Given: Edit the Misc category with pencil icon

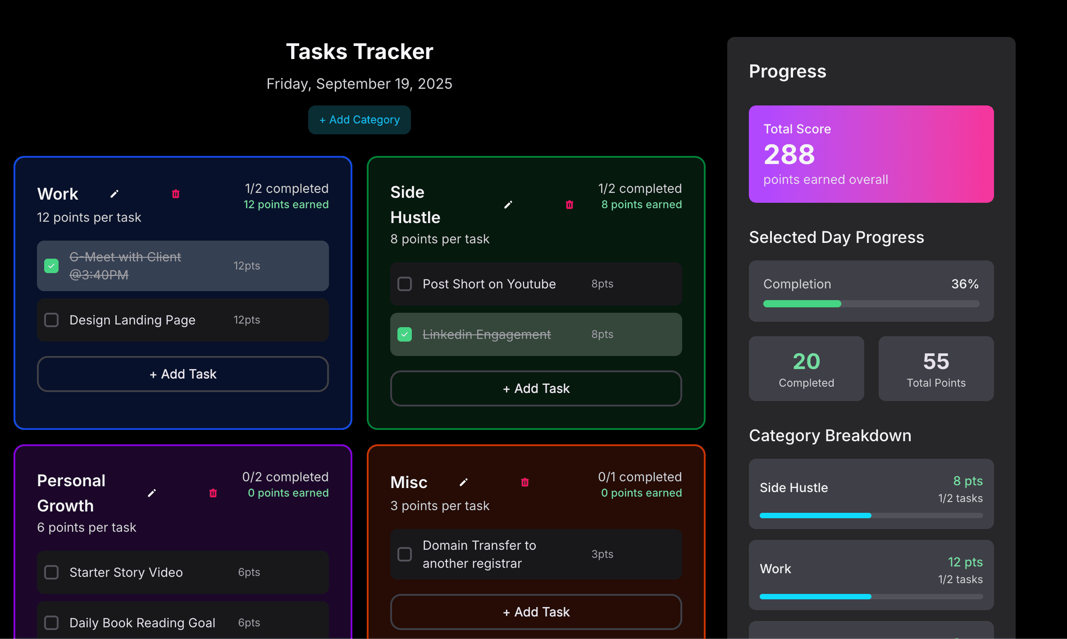Looking at the screenshot, I should (464, 482).
